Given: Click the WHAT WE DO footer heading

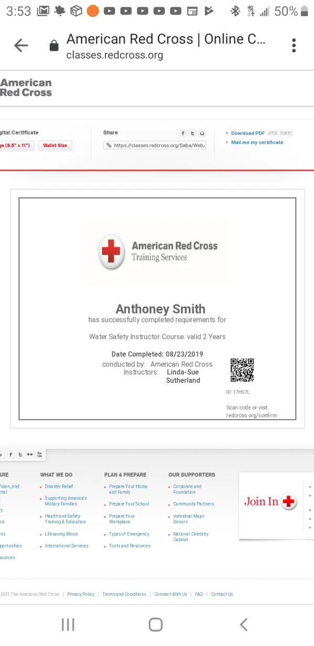Looking at the screenshot, I should pyautogui.click(x=56, y=475).
